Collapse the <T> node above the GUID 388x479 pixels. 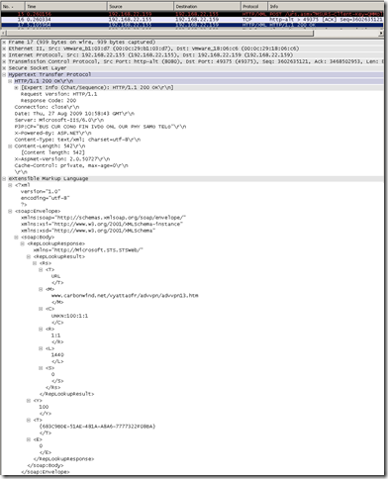click(29, 421)
